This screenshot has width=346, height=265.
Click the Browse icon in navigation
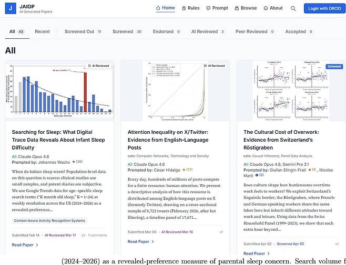tap(237, 8)
